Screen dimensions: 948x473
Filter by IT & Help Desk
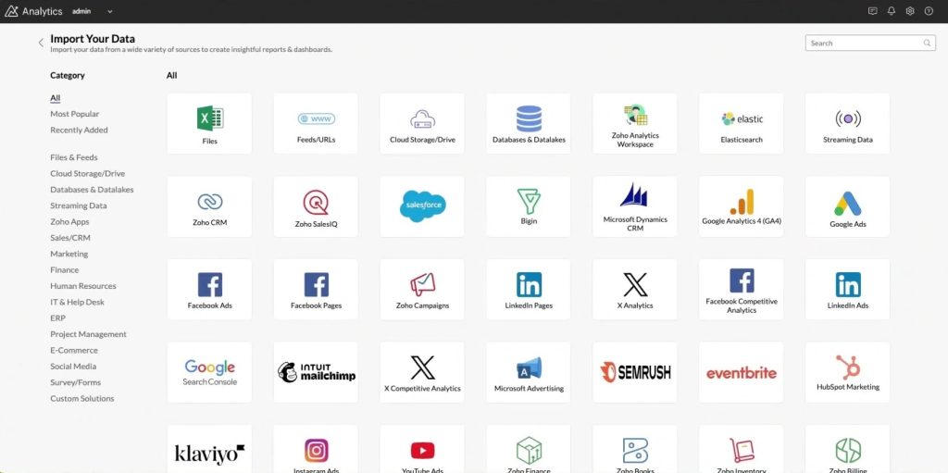pos(78,302)
